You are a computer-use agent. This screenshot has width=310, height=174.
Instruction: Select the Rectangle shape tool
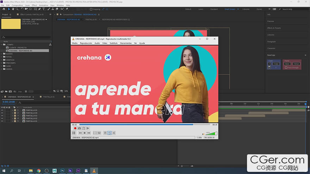(35, 9)
